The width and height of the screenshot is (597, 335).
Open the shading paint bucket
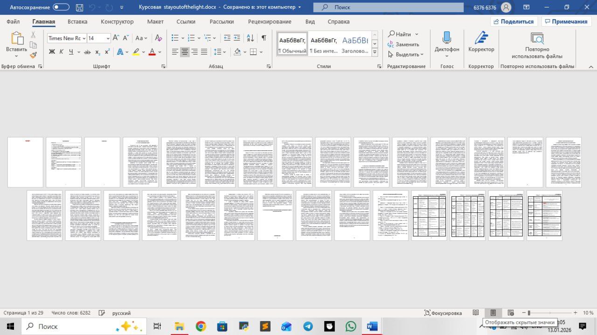pyautogui.click(x=237, y=52)
